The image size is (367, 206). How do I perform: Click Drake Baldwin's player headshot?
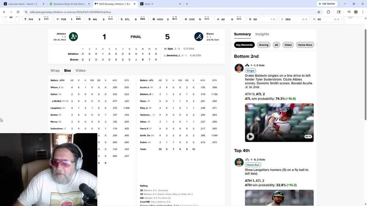coord(239,68)
